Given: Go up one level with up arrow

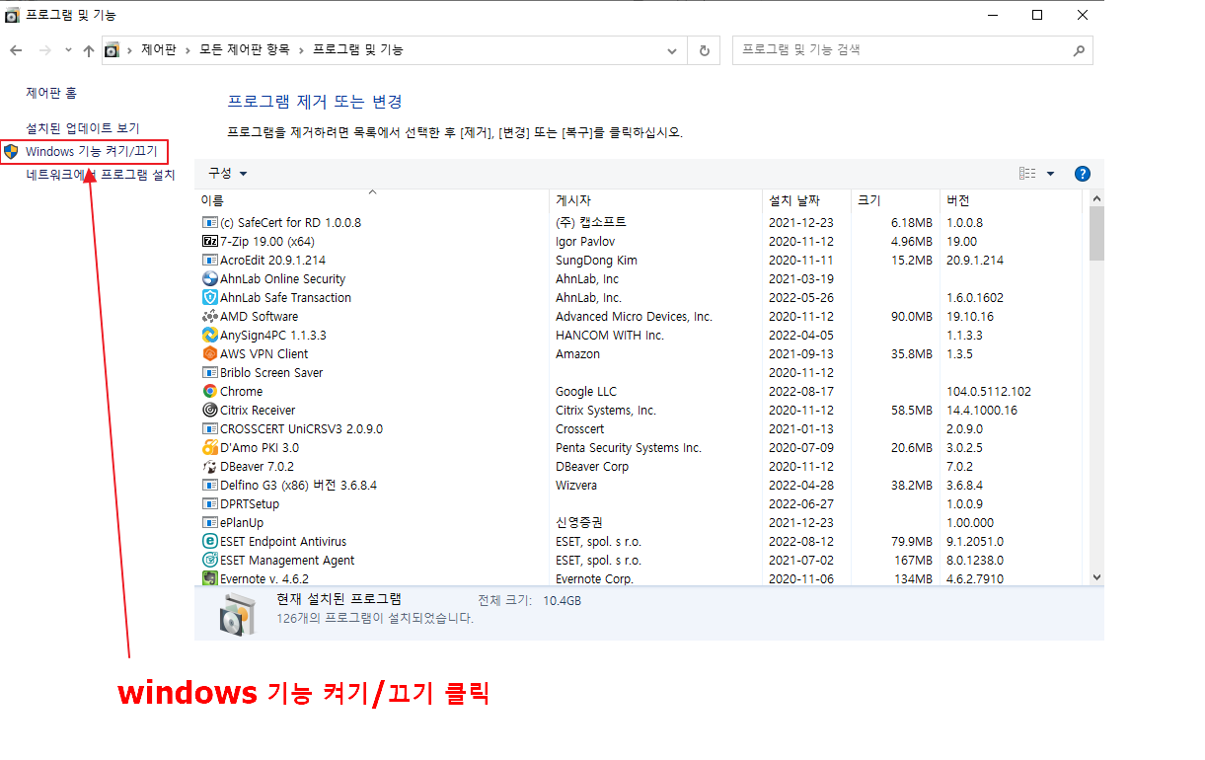Looking at the screenshot, I should pyautogui.click(x=89, y=50).
